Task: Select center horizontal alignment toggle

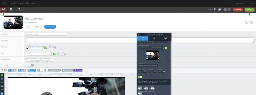Action: click(x=12, y=70)
